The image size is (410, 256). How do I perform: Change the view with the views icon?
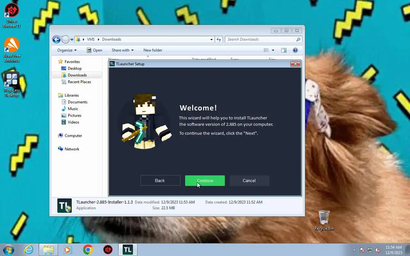[x=266, y=50]
